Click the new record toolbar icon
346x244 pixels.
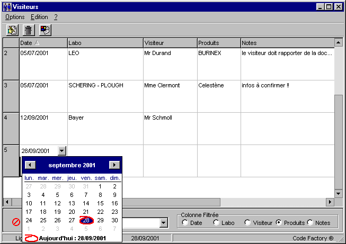[x=12, y=30]
